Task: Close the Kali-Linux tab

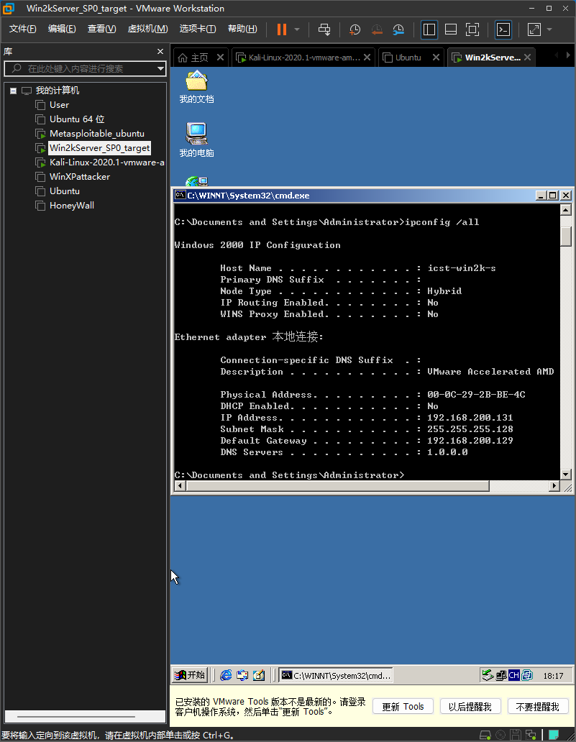Action: [x=367, y=58]
